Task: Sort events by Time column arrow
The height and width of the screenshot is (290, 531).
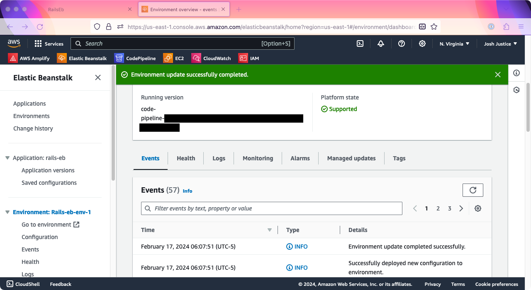Action: [270, 230]
